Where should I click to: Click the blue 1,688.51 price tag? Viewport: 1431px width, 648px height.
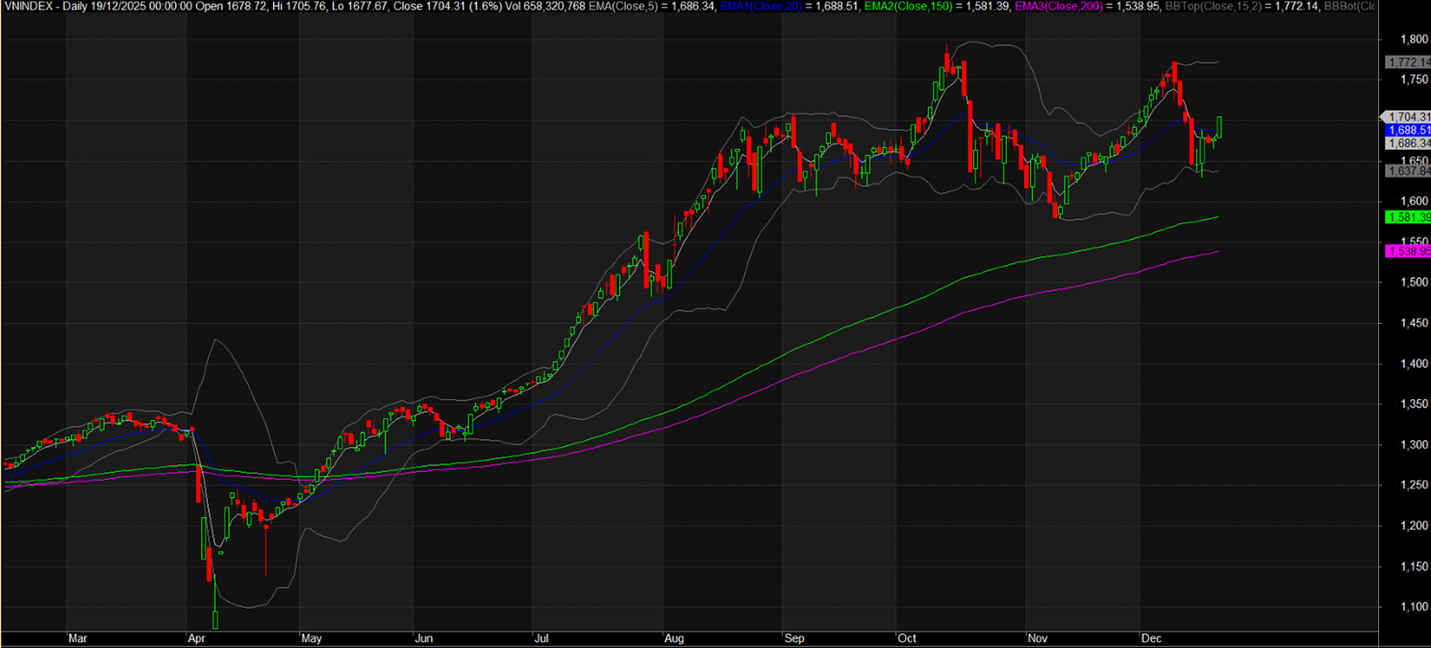click(x=1406, y=130)
